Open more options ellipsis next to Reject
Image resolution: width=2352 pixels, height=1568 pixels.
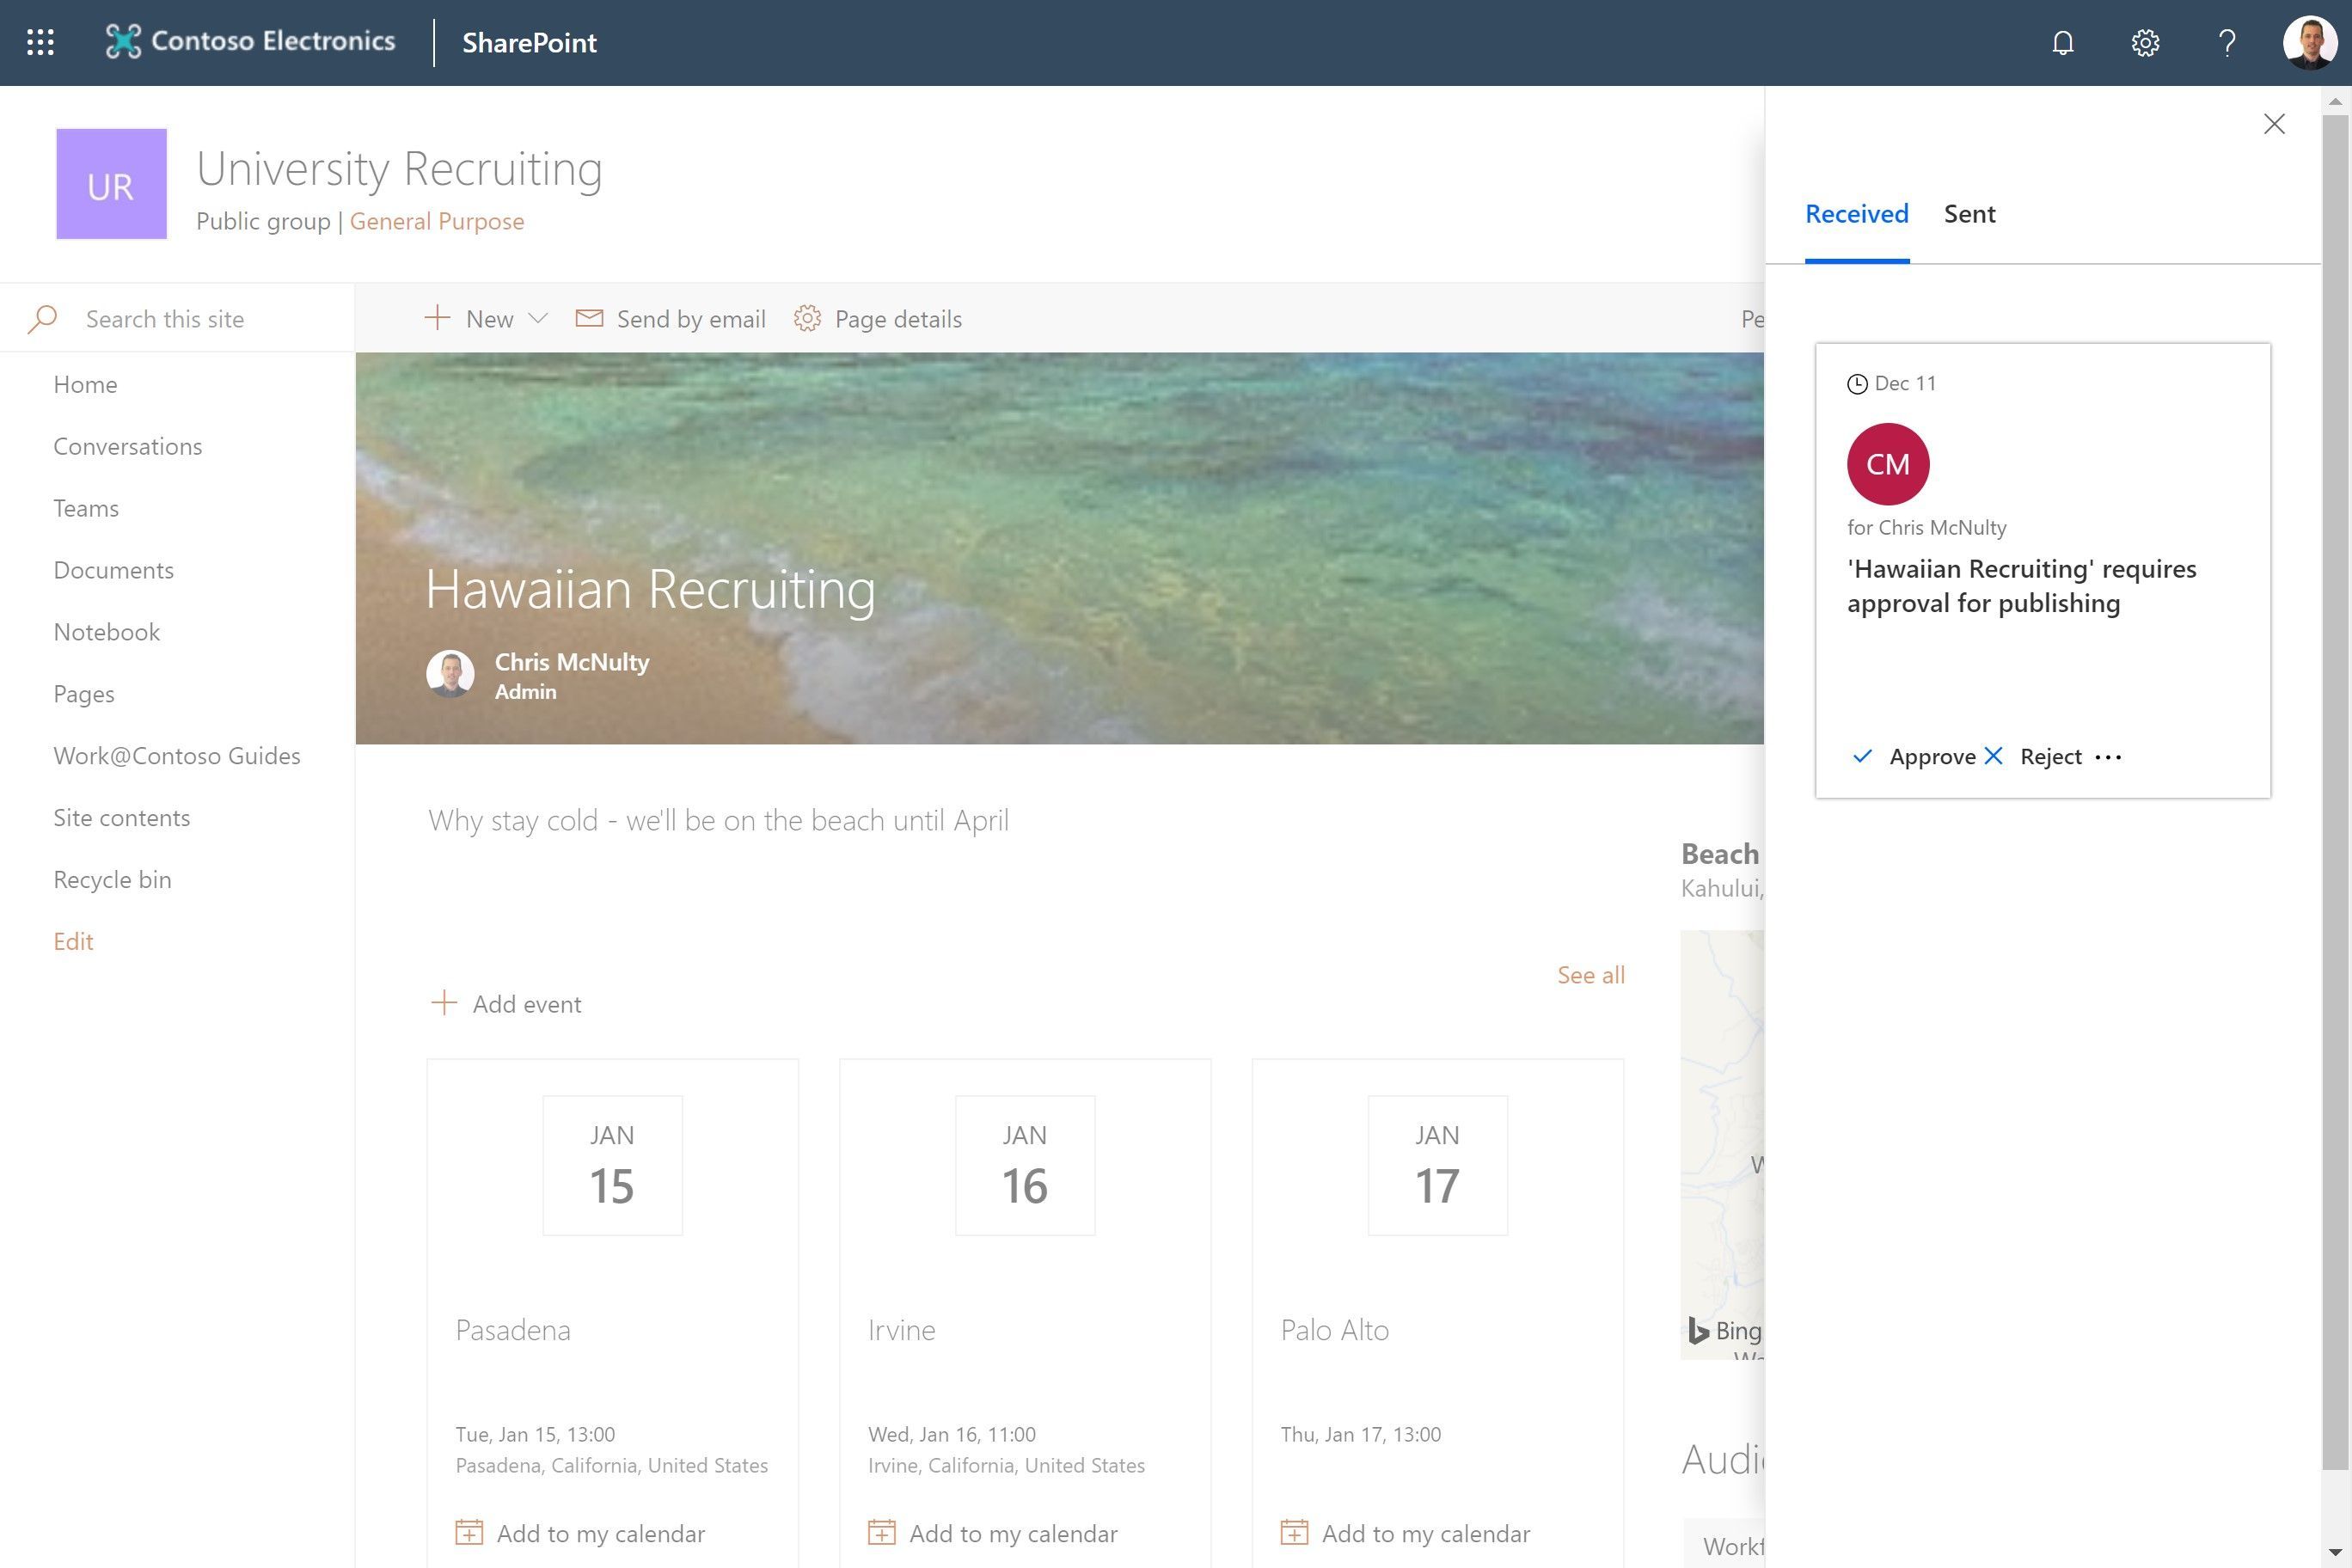2108,757
